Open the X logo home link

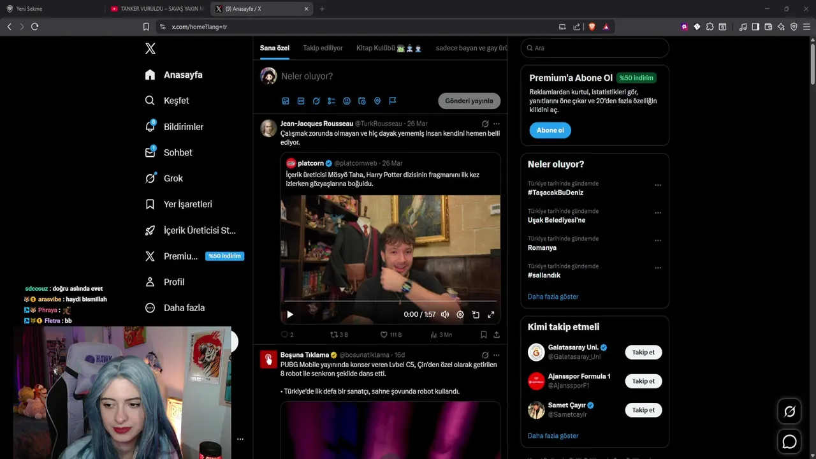click(x=150, y=48)
